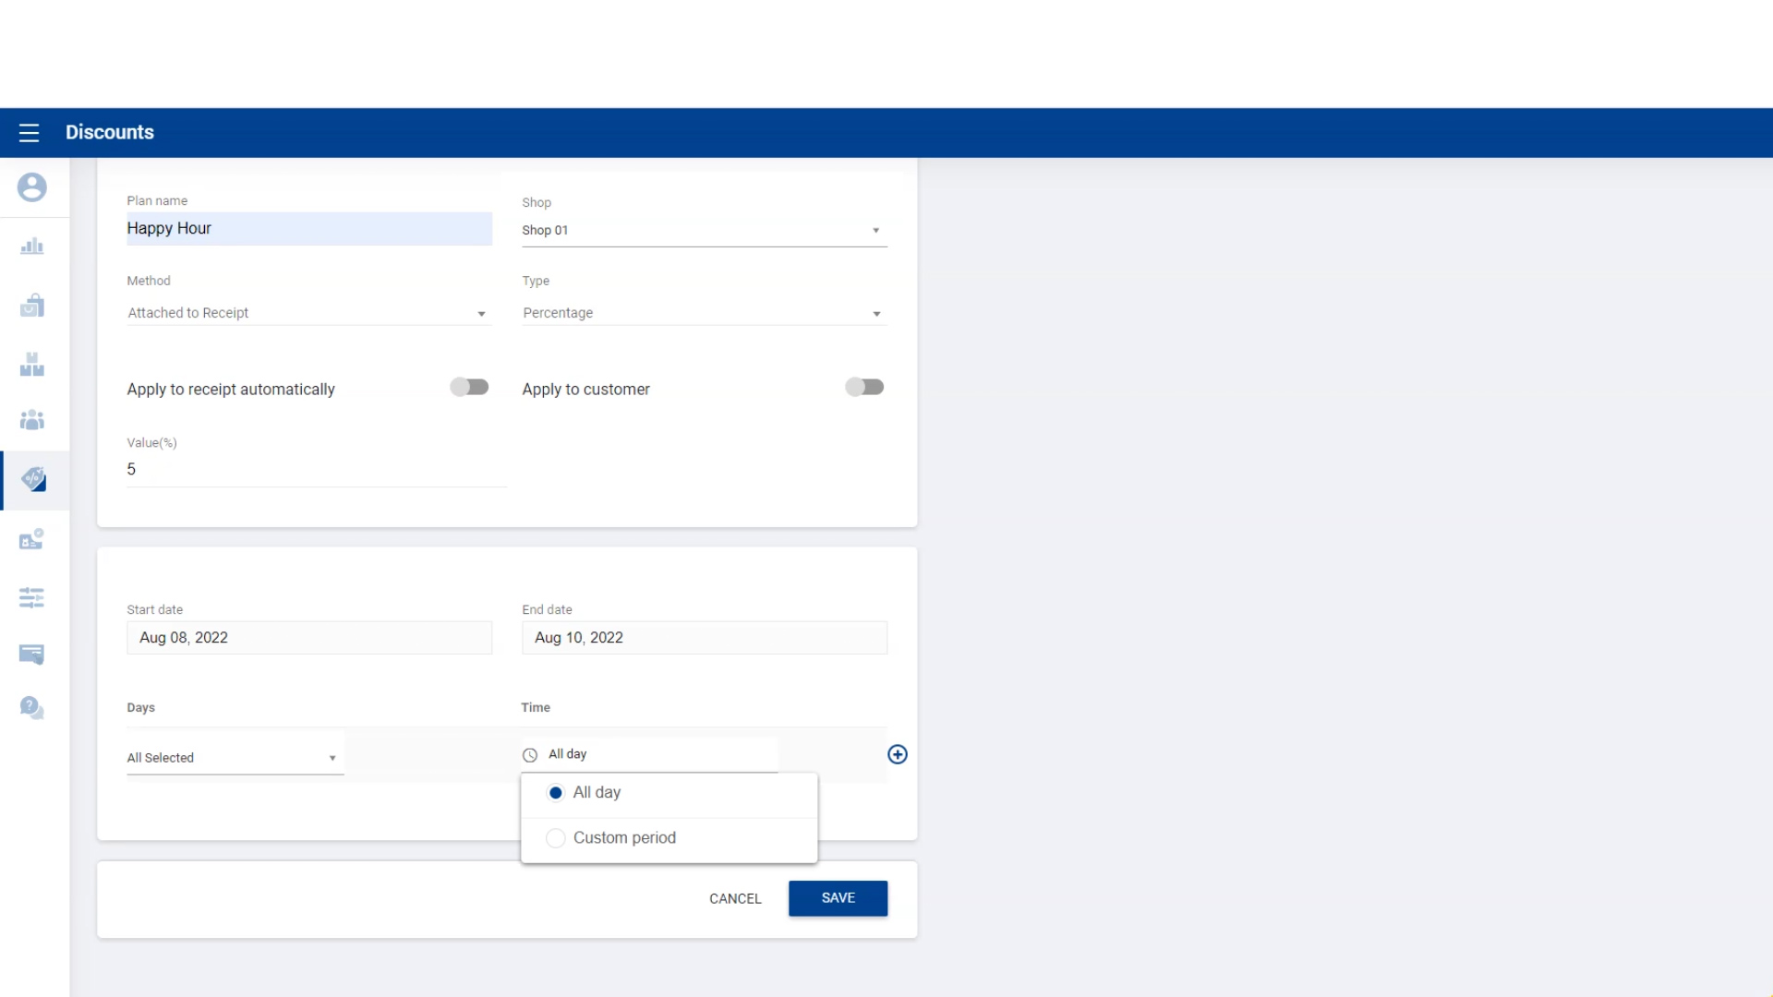
Task: Click the SAVE button
Action: pyautogui.click(x=838, y=898)
